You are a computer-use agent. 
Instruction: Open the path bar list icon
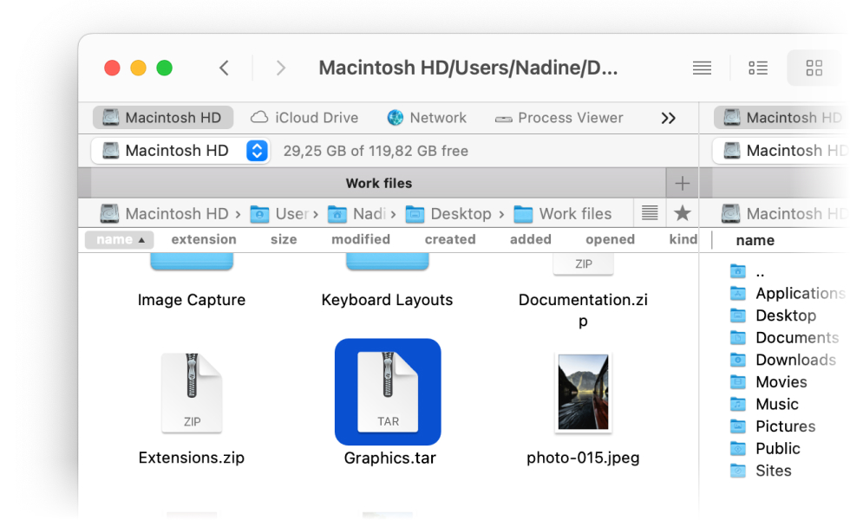pyautogui.click(x=650, y=213)
